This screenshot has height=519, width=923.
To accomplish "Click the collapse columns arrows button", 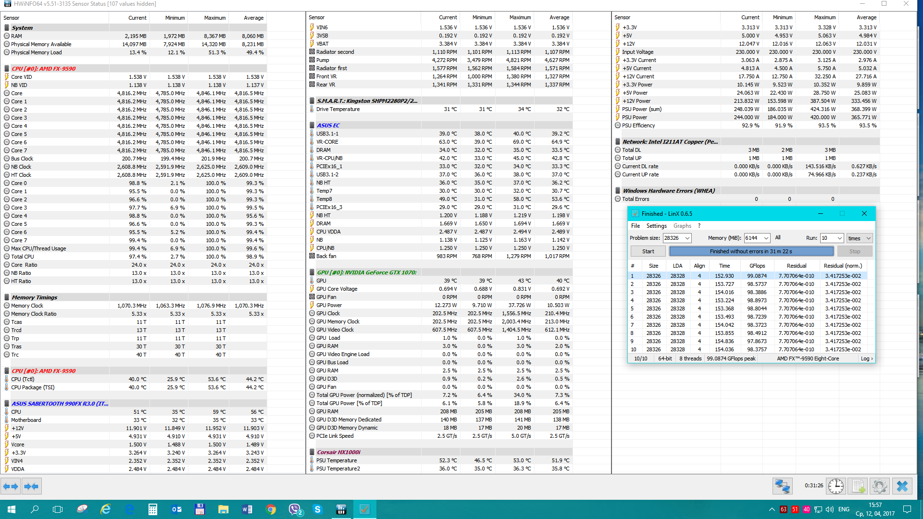I will click(x=31, y=486).
